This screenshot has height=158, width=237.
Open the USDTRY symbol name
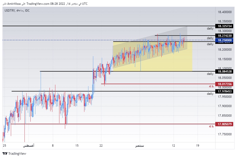click(x=9, y=11)
